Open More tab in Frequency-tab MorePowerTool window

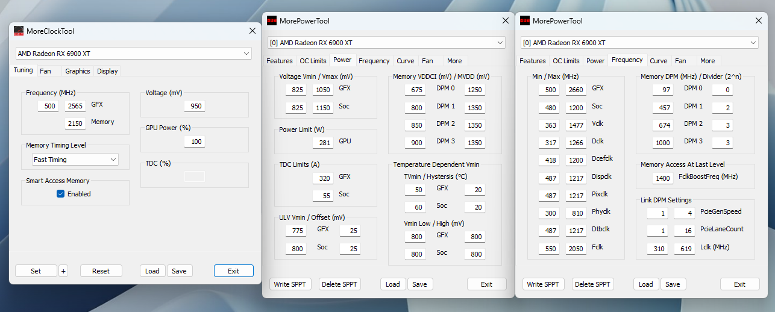click(x=708, y=61)
